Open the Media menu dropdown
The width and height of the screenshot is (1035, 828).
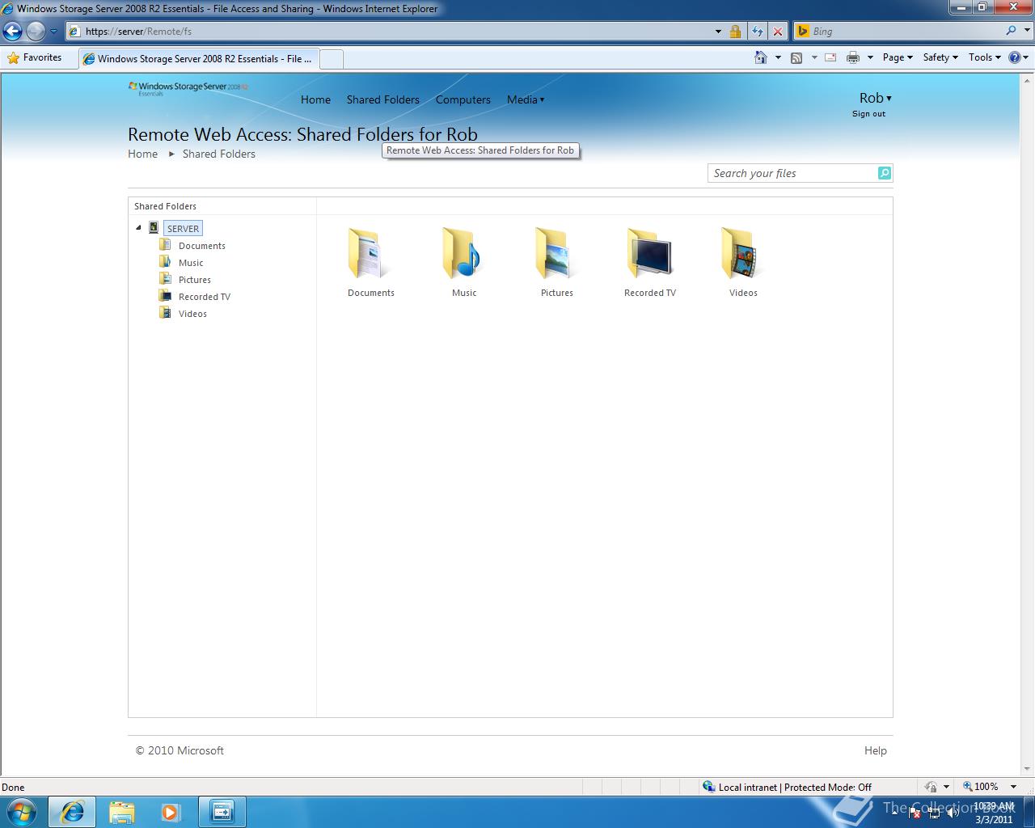(x=526, y=99)
